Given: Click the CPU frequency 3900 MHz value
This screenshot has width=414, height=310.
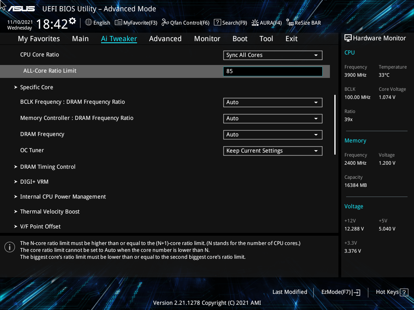Looking at the screenshot, I should [355, 75].
